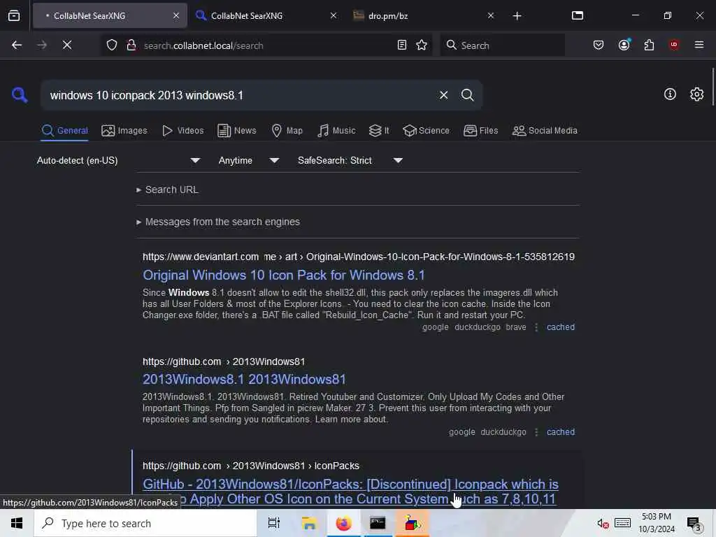The height and width of the screenshot is (537, 716).
Task: Click the Firefox Search box
Action: (502, 45)
